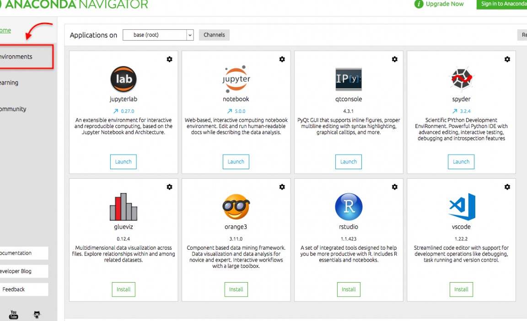Screen dimensions: 527x321
Task: Click the rstudio R logo
Action: [349, 207]
